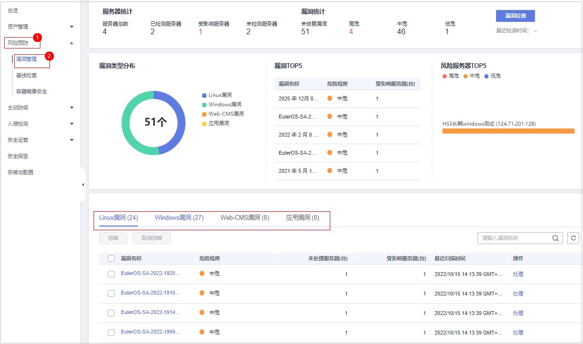This screenshot has width=583, height=344.
Task: Click the orange HSS长期windows测试 server bar
Action: 508,131
